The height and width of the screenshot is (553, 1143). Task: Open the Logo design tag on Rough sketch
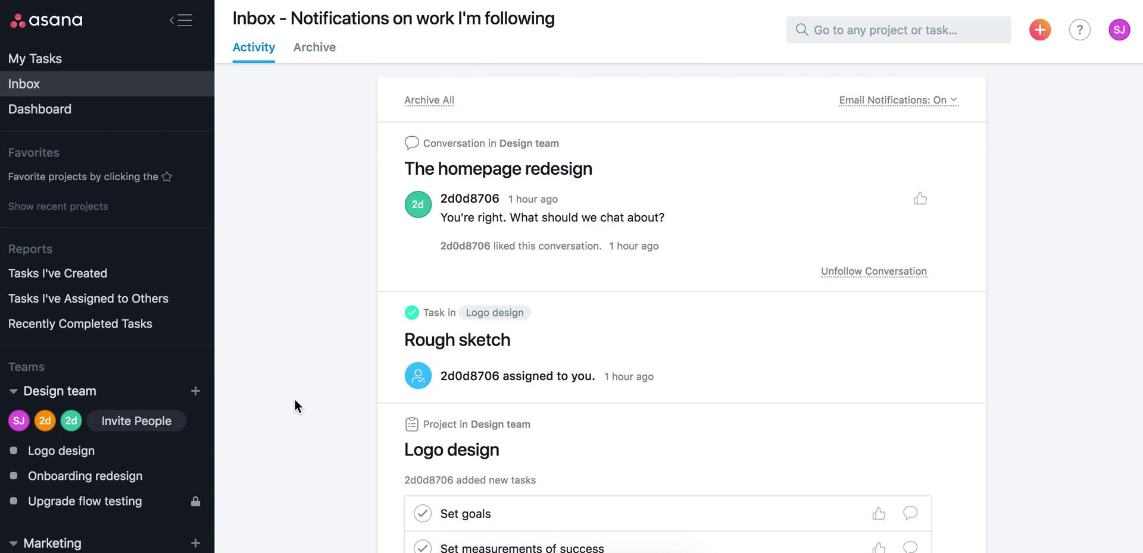(x=495, y=312)
